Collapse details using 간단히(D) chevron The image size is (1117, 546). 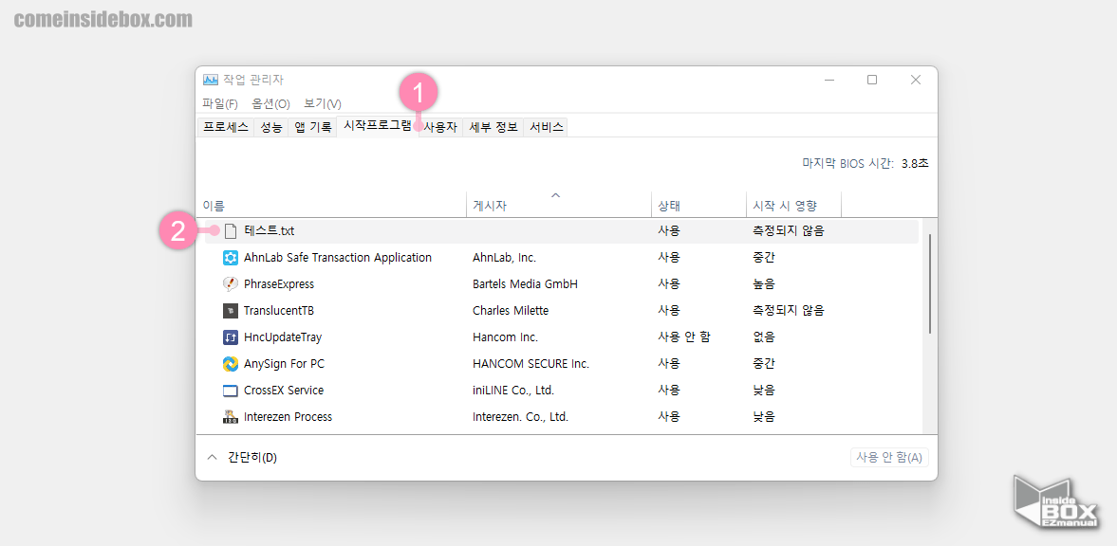213,456
